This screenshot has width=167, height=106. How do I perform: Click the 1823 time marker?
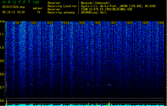[x=50, y=23]
